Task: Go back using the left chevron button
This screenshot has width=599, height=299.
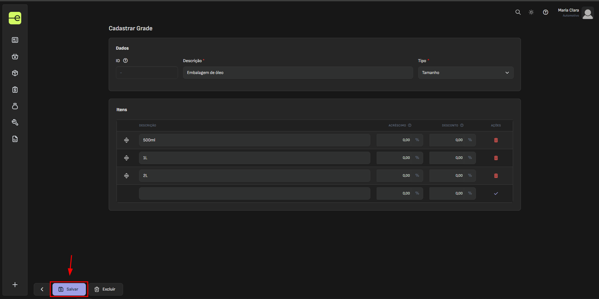Action: point(42,289)
